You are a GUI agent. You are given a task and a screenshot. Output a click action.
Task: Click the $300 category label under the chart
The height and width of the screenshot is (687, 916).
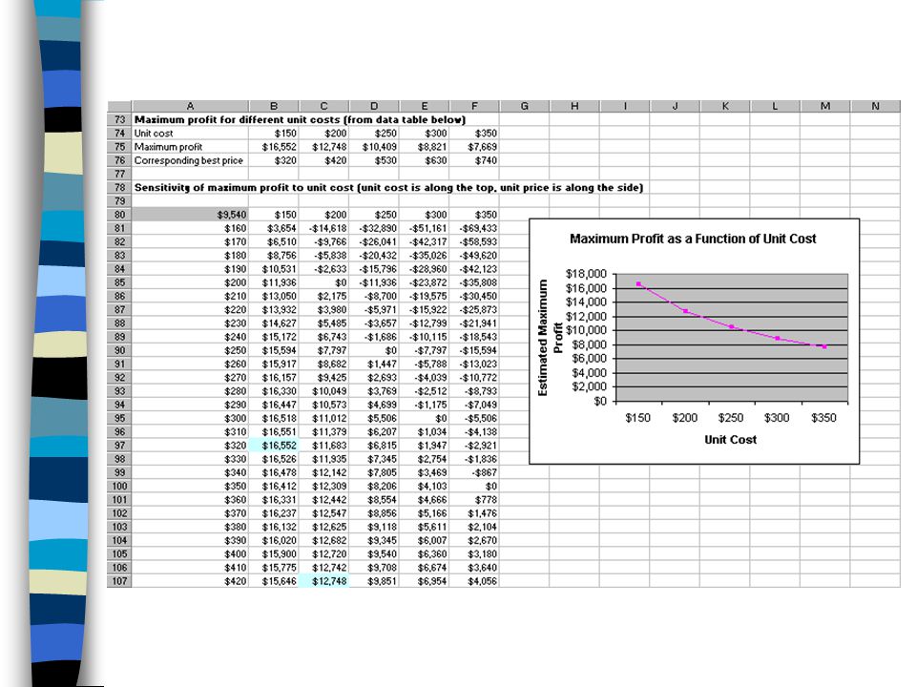(777, 418)
